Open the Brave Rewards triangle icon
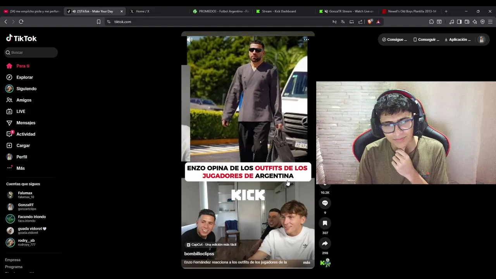 click(378, 22)
